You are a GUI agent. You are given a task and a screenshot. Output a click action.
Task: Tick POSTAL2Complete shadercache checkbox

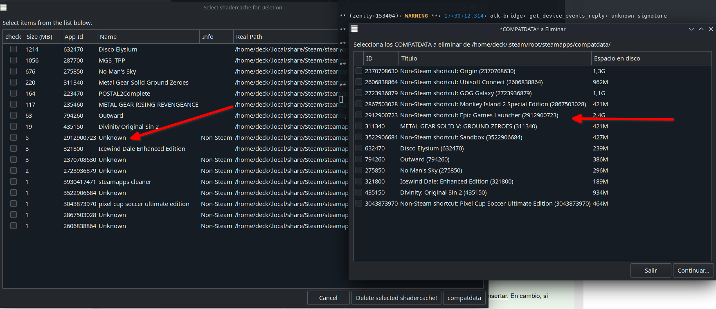[14, 93]
